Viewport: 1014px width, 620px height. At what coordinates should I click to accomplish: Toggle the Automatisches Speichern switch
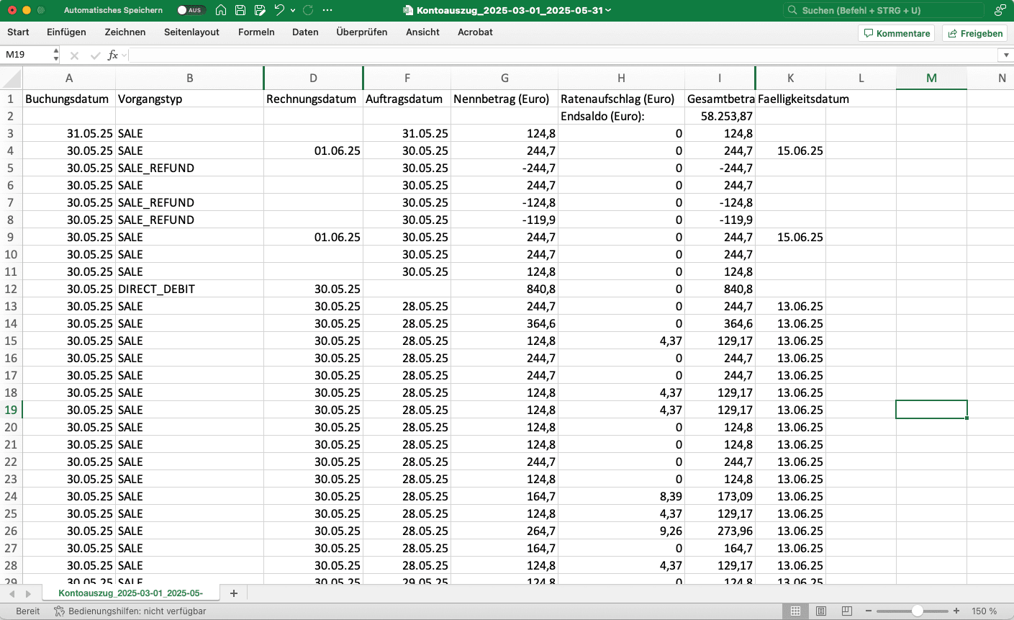coord(191,10)
